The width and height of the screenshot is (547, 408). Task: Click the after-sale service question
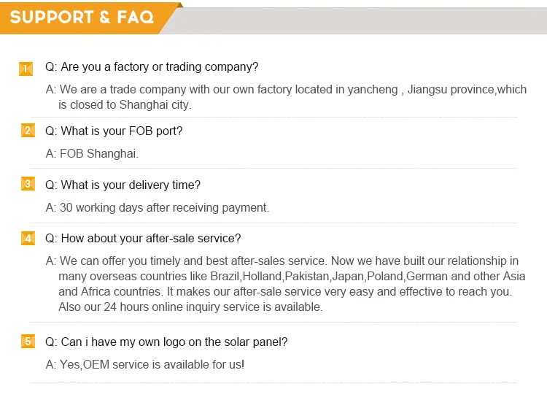click(x=143, y=239)
